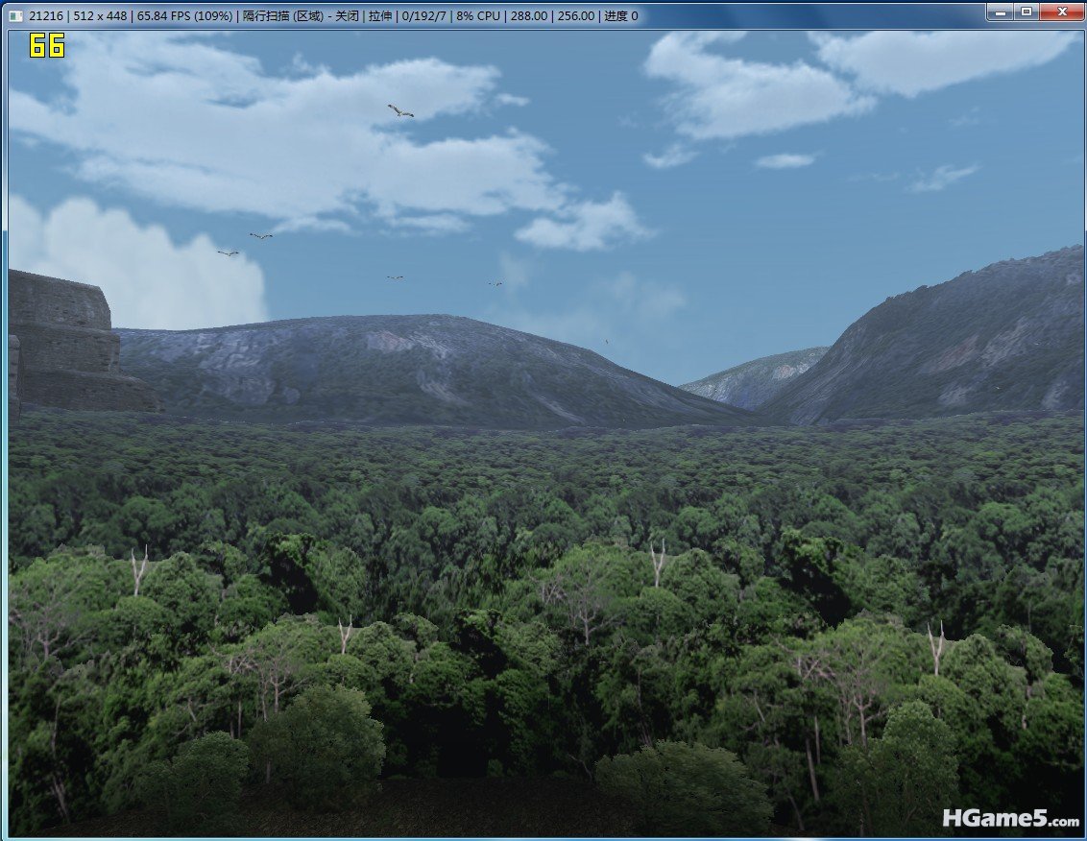Screen dimensions: 1087x841
Task: Click the bare white trunk at forest center
Action: pos(657,563)
